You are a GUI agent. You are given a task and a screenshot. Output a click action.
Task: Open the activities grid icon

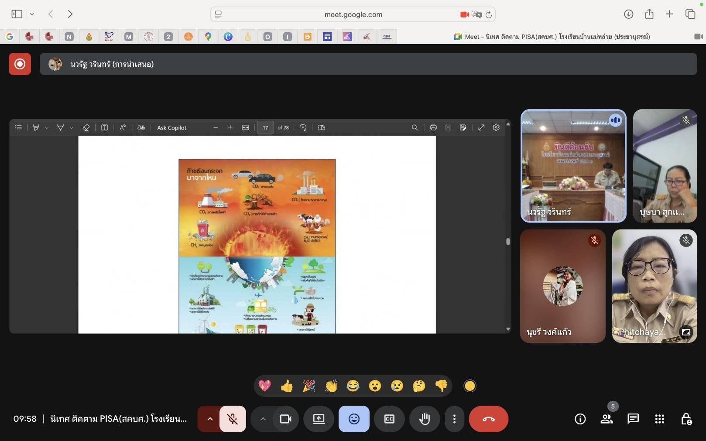[x=659, y=419]
